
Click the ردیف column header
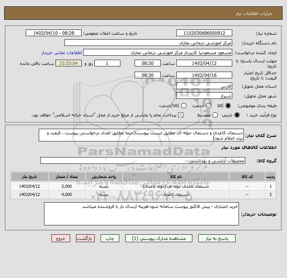[x=271, y=177]
